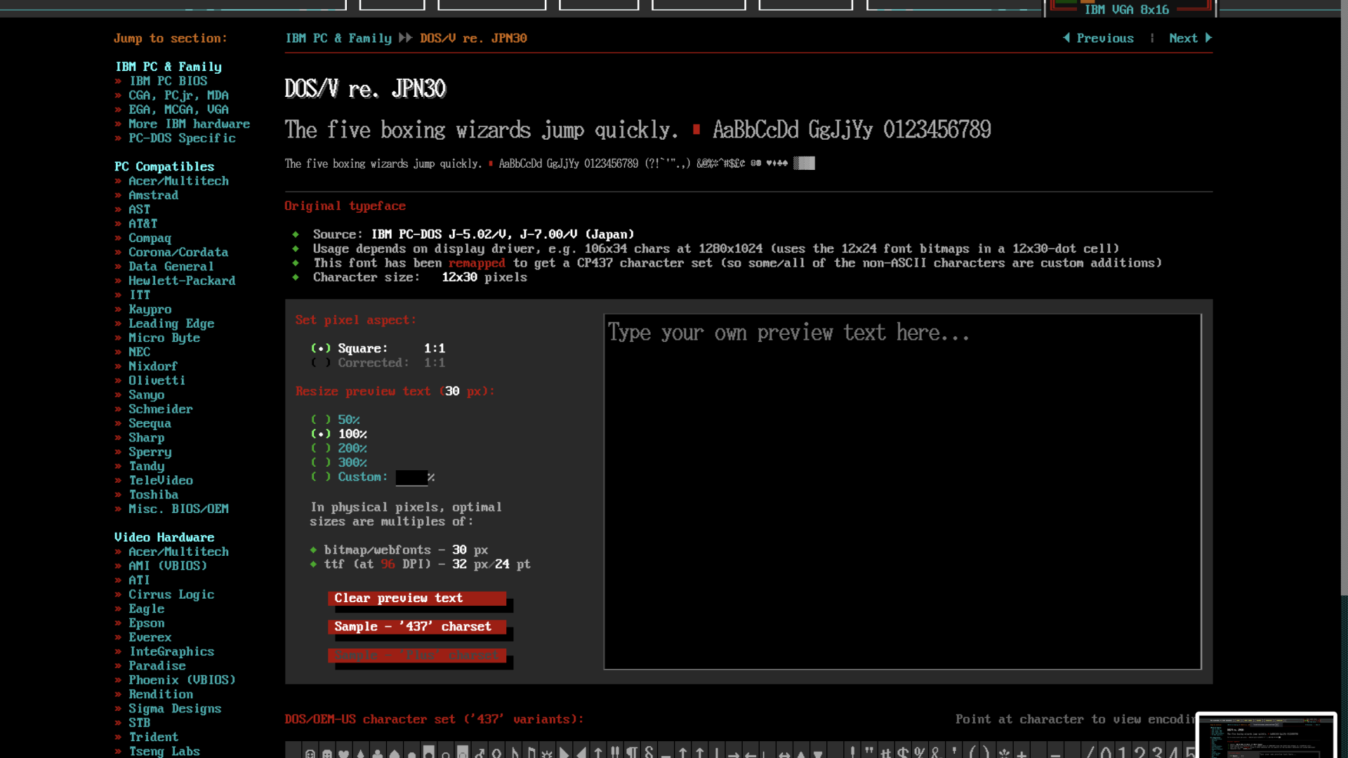Click inside the preview text area
Image resolution: width=1348 pixels, height=758 pixels.
click(x=902, y=491)
